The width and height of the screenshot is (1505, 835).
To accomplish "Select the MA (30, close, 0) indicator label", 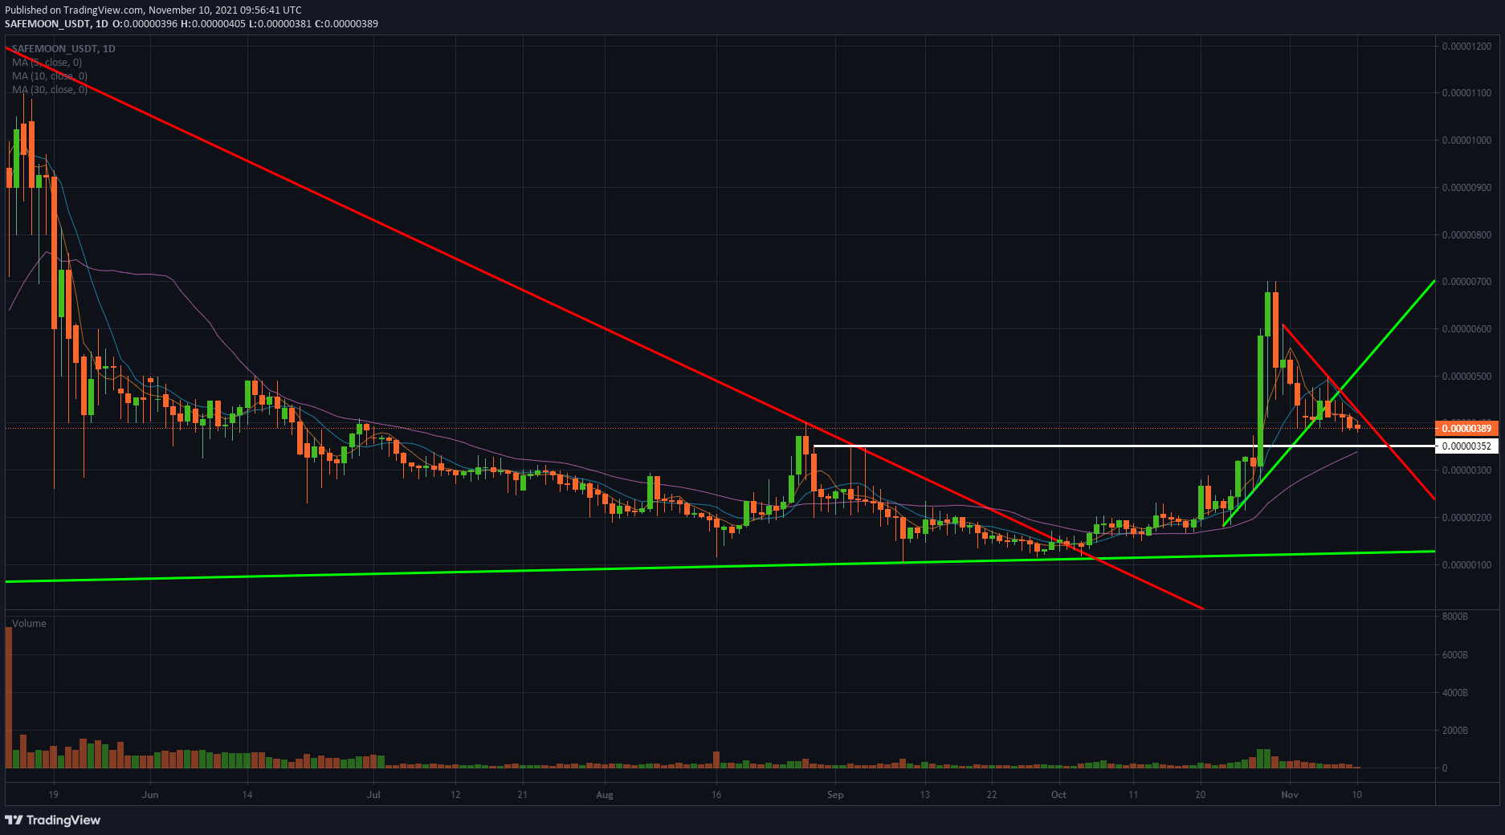I will click(x=50, y=90).
